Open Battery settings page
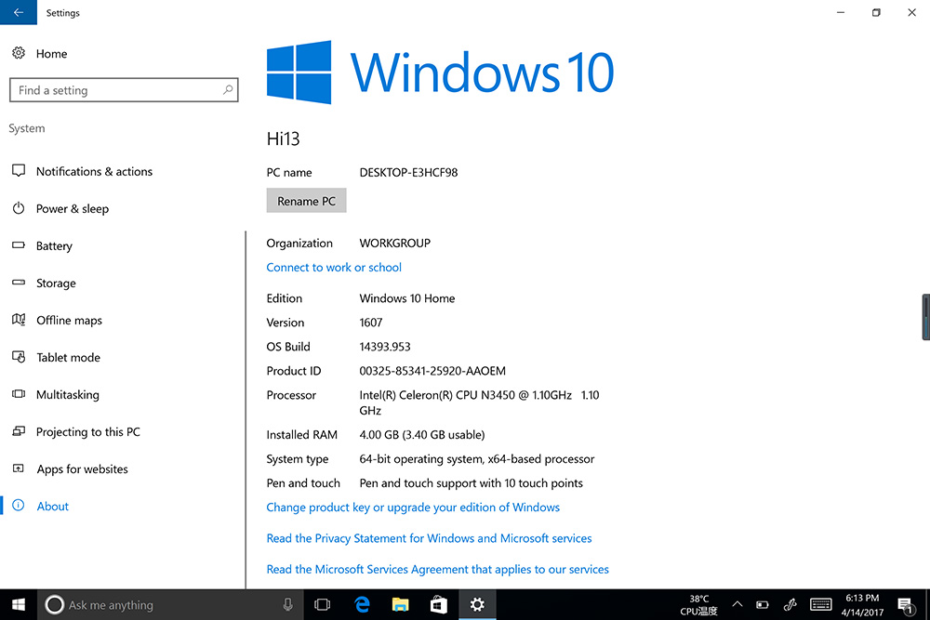This screenshot has height=620, width=930. point(54,246)
